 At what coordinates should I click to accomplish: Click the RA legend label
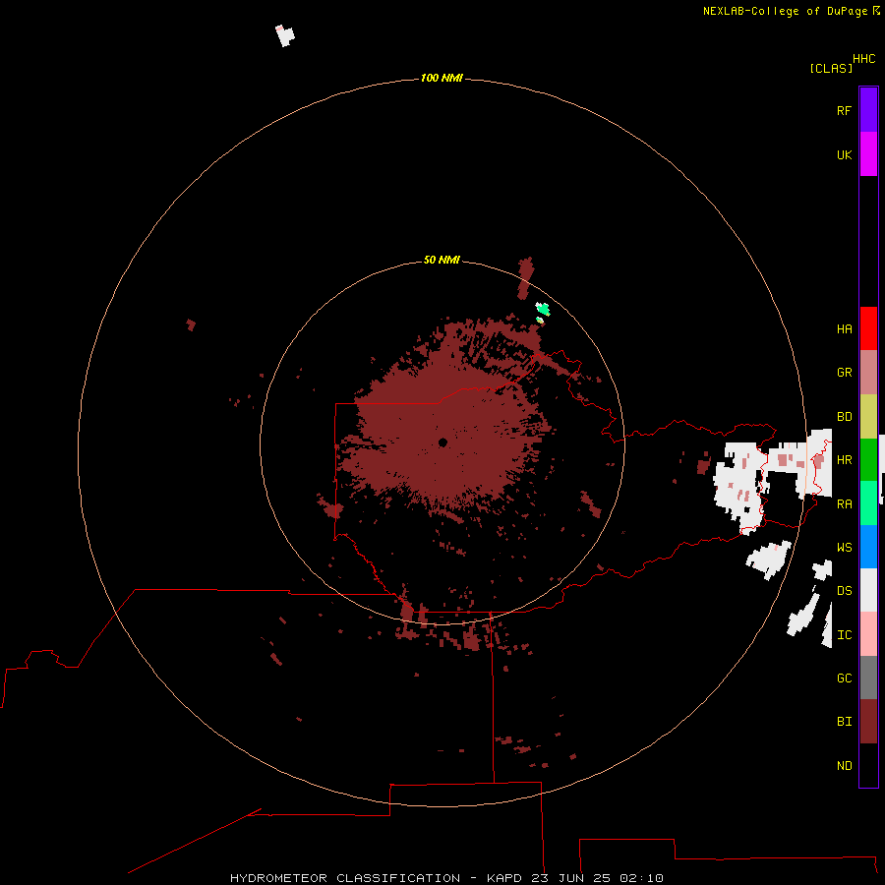pyautogui.click(x=844, y=504)
